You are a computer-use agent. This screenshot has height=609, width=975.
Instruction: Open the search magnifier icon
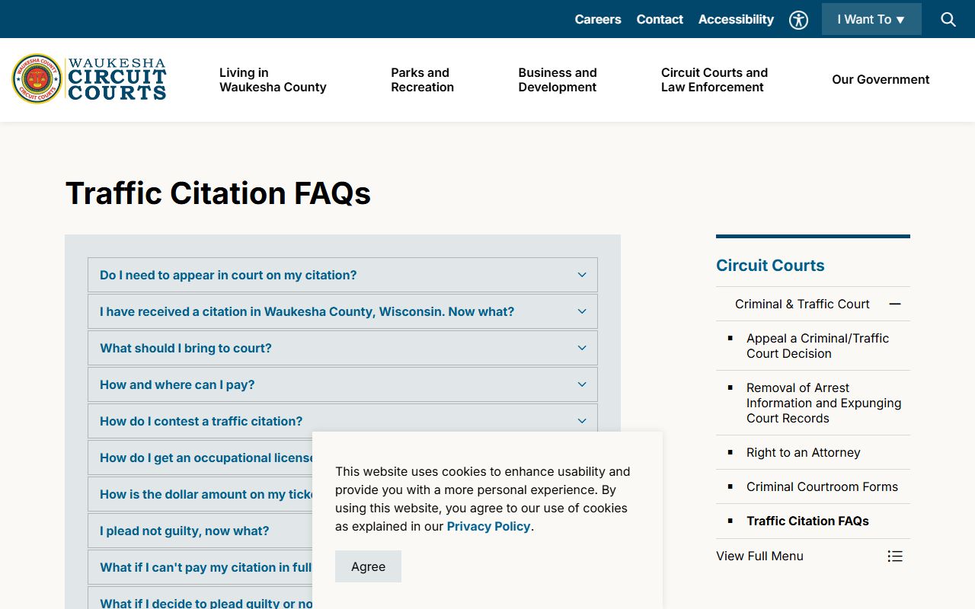[x=948, y=19]
